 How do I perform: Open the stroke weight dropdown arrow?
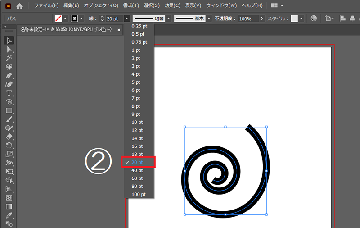(x=127, y=18)
